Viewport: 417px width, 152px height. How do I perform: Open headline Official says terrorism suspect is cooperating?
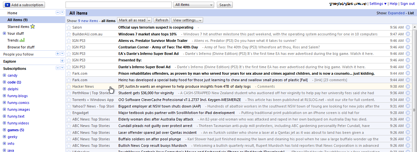click(156, 28)
